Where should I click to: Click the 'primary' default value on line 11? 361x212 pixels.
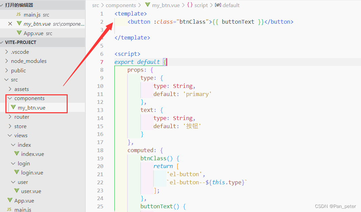(197, 94)
